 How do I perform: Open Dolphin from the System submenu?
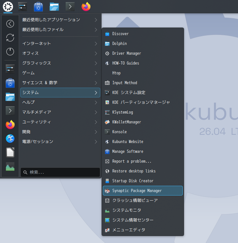(143, 44)
